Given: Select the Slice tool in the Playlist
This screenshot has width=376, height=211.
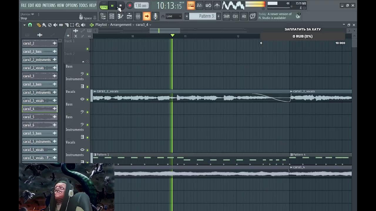Looking at the screenshot, I should click(x=66, y=25).
